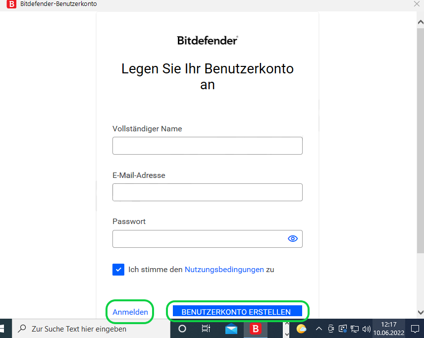
Task: Open the notification center icon
Action: coord(415,329)
